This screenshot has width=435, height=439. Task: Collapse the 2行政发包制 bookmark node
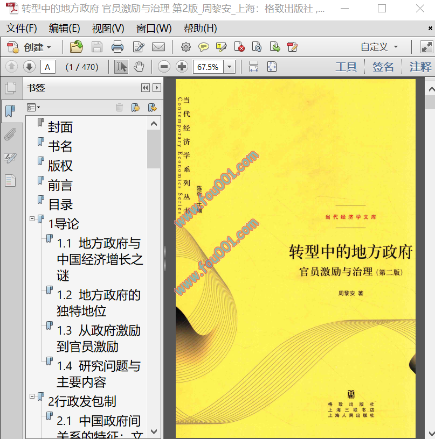(32, 396)
